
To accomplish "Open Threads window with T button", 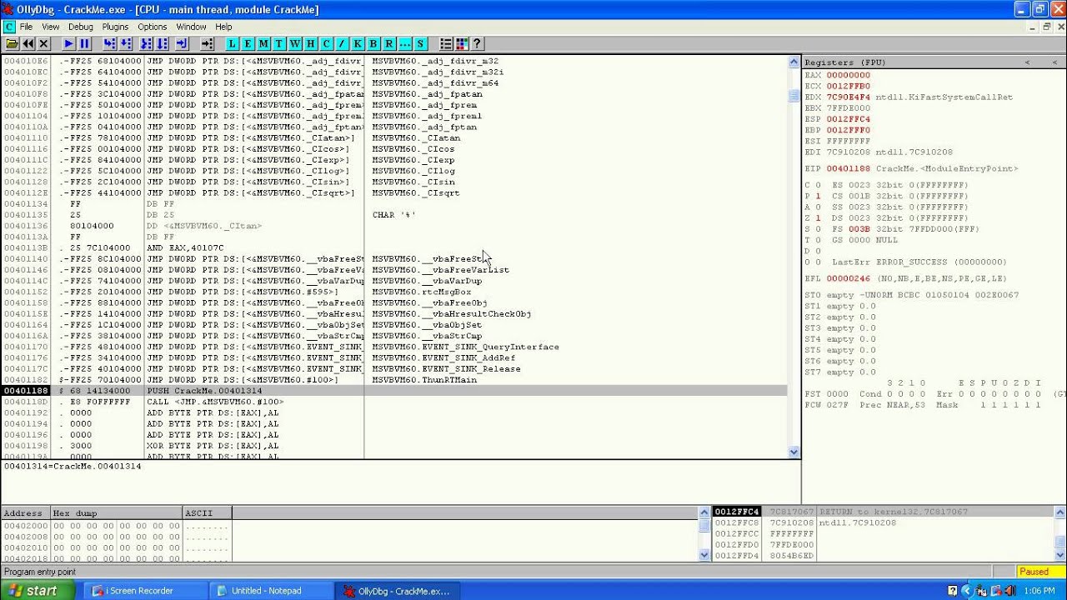I will [x=279, y=43].
